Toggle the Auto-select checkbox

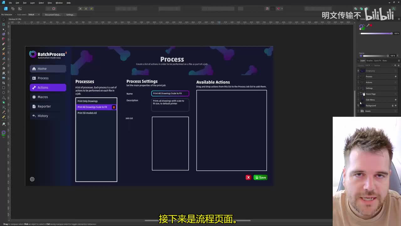click(16, 14)
